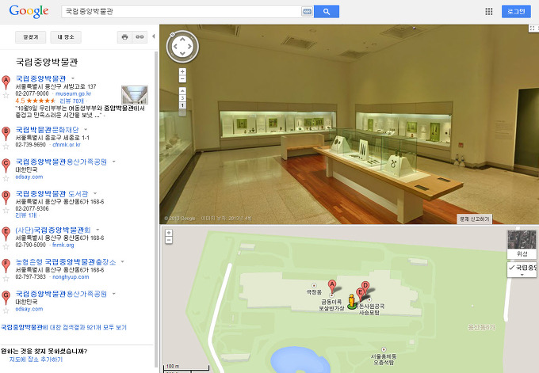Image resolution: width=539 pixels, height=373 pixels.
Task: Click the 길찾기 directions button
Action: pos(30,36)
